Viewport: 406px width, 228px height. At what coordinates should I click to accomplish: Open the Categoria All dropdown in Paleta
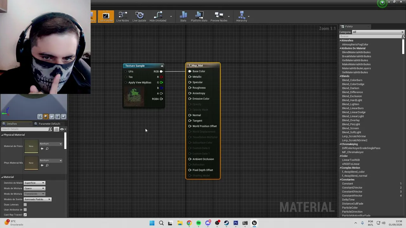378,32
